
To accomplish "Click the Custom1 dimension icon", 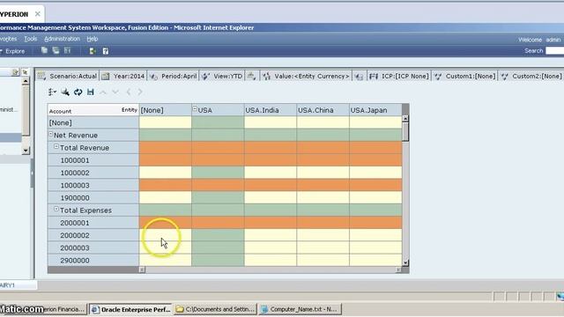I will click(x=438, y=77).
